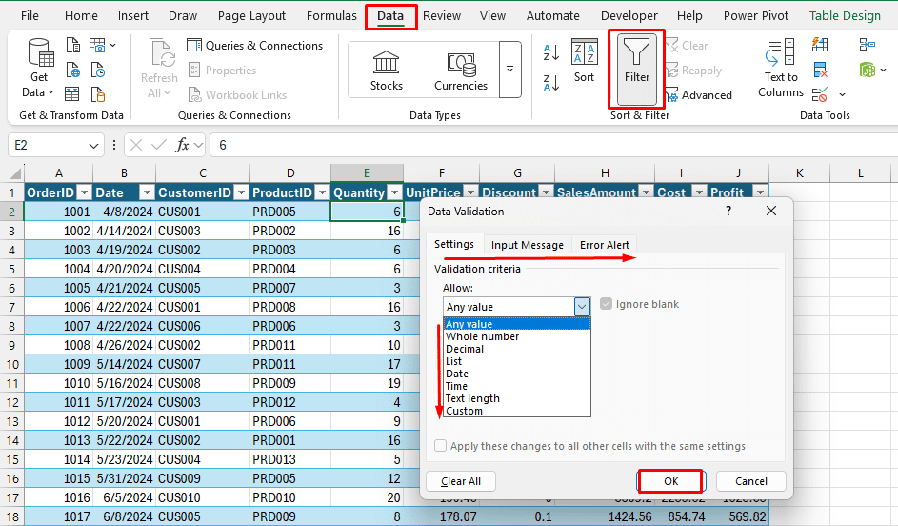Expand the Allow combo box arrow

(x=582, y=307)
